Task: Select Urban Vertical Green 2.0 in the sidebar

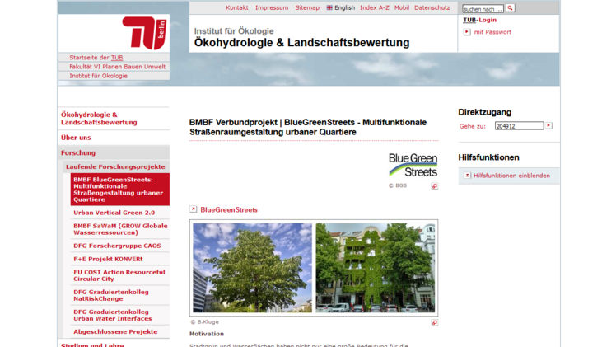Action: [x=114, y=213]
